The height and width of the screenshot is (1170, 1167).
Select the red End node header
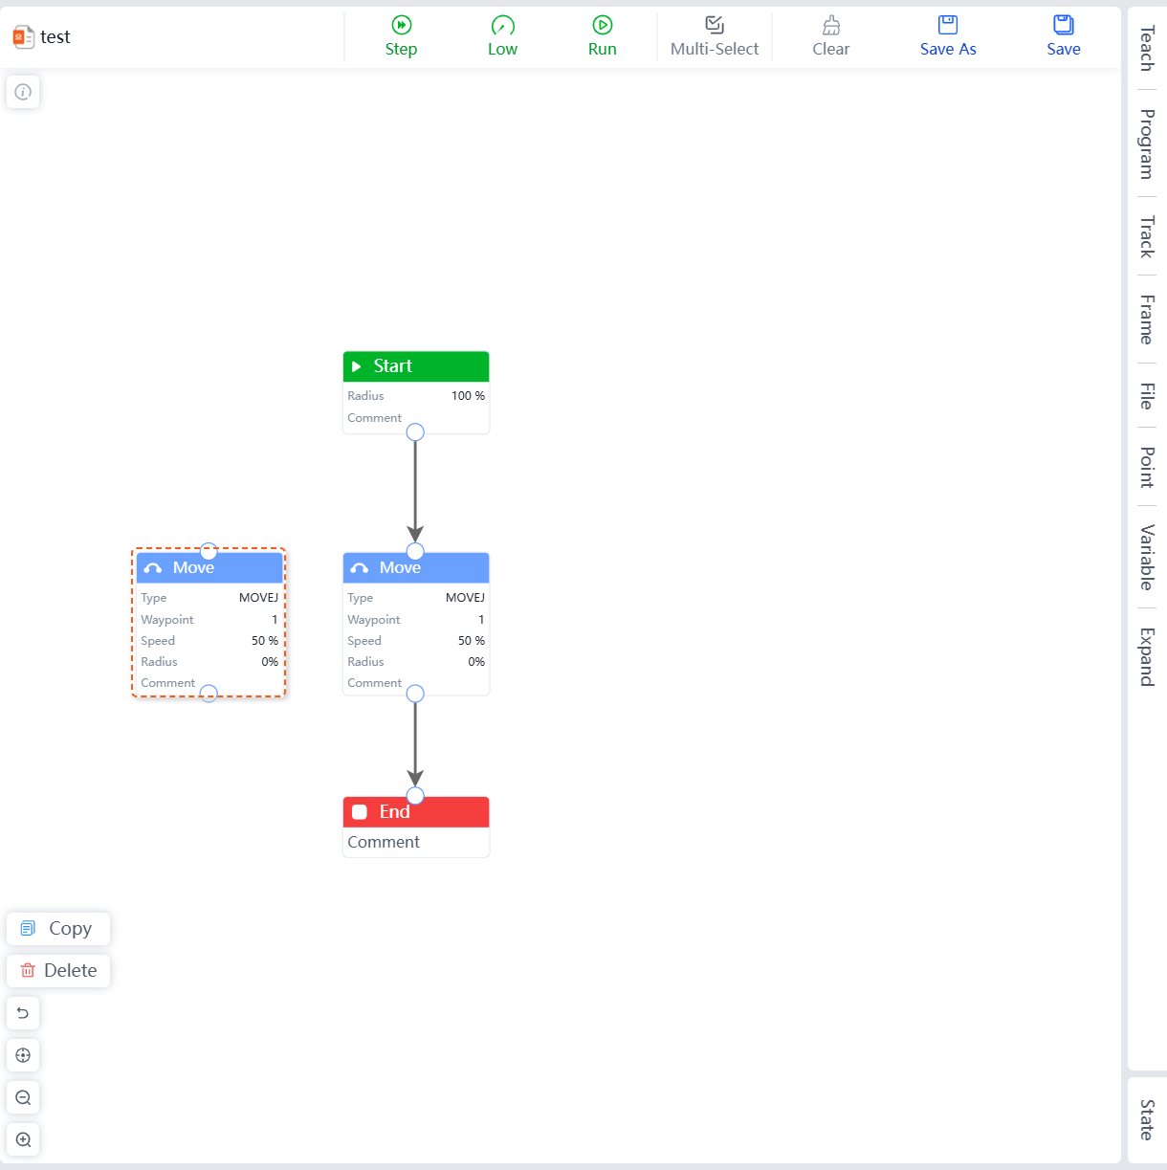[x=416, y=812]
